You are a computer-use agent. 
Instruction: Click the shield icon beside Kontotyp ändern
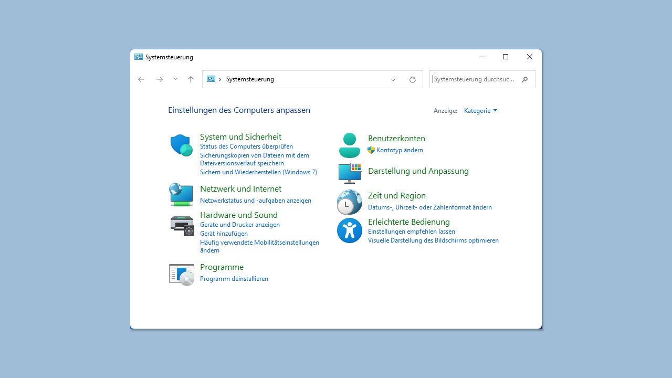[371, 150]
